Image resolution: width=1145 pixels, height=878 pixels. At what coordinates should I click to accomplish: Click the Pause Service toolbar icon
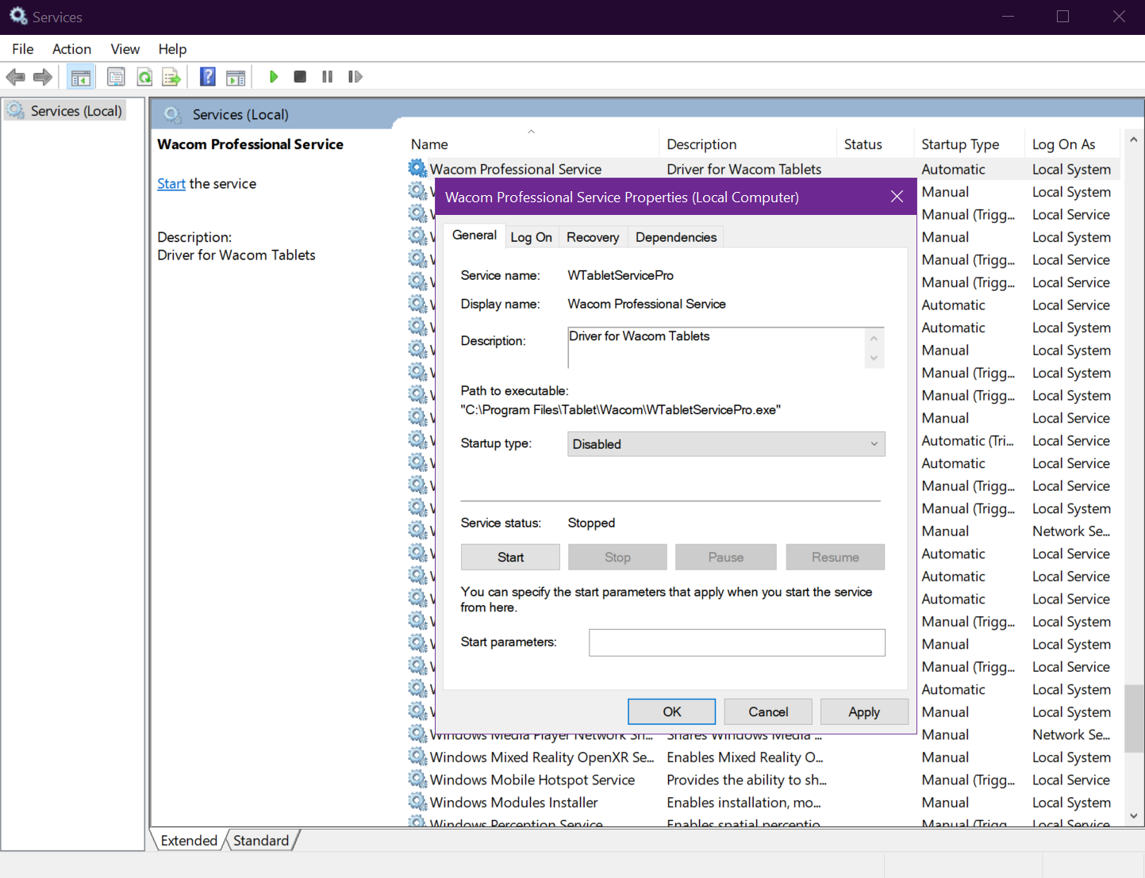click(327, 77)
